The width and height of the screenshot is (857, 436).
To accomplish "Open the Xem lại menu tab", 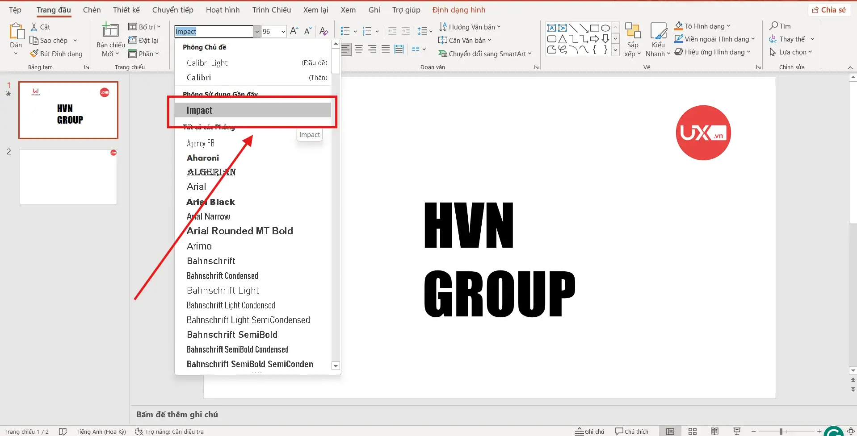I will coord(315,9).
